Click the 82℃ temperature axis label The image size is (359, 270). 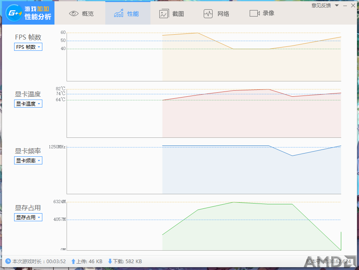(x=61, y=89)
